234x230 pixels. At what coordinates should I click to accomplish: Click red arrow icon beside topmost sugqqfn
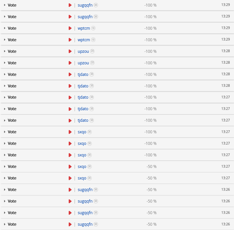pos(70,5)
